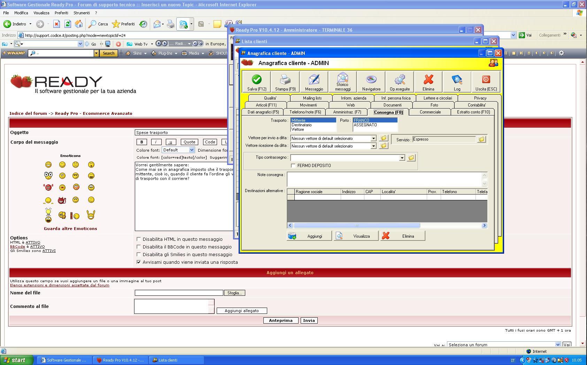Click Elimina below the destinations table
The image size is (587, 365).
[403, 236]
